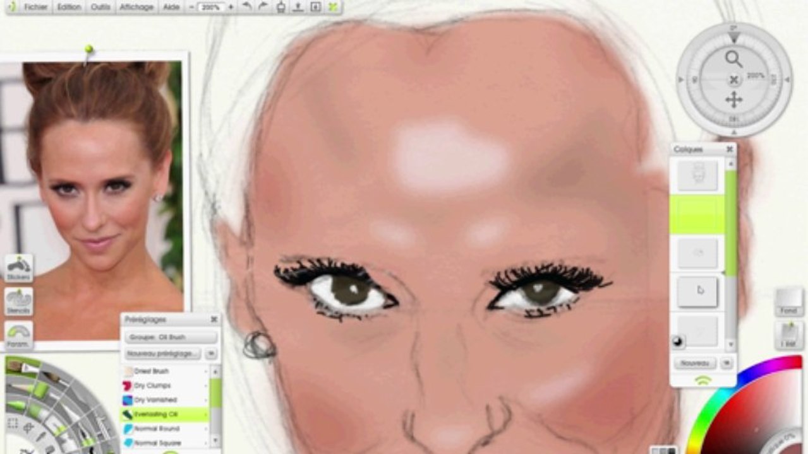
Task: Open the Réf. reference images panel
Action: pos(788,335)
